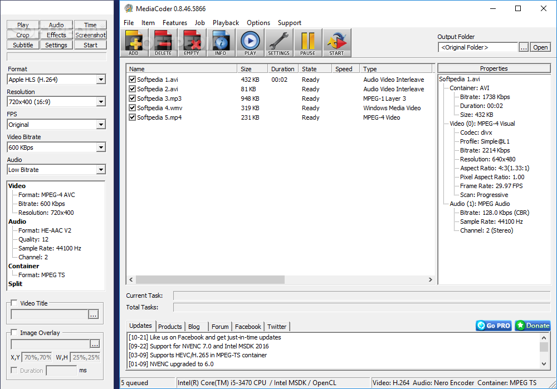Collapse the Video (0): MPEG-4 Visual node

click(x=482, y=124)
